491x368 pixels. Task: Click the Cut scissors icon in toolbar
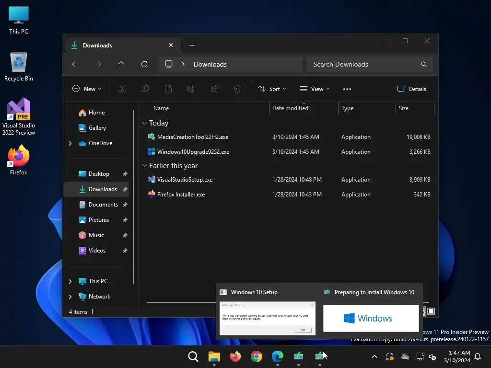122,89
